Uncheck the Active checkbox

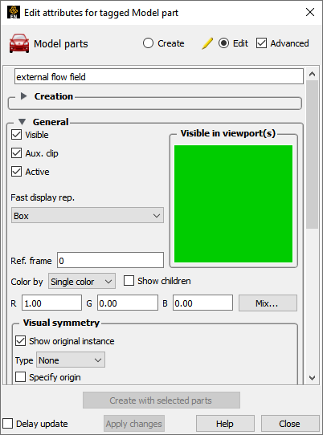point(16,172)
